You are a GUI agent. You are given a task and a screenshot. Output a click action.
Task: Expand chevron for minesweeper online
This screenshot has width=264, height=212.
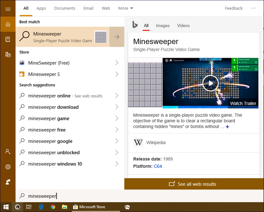tap(117, 95)
